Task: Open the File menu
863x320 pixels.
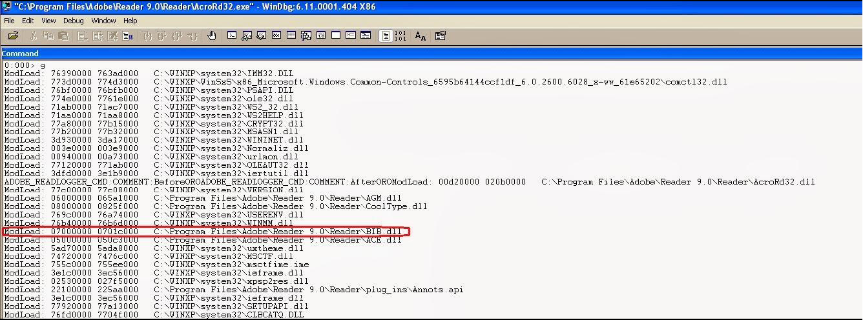Action: [8, 21]
